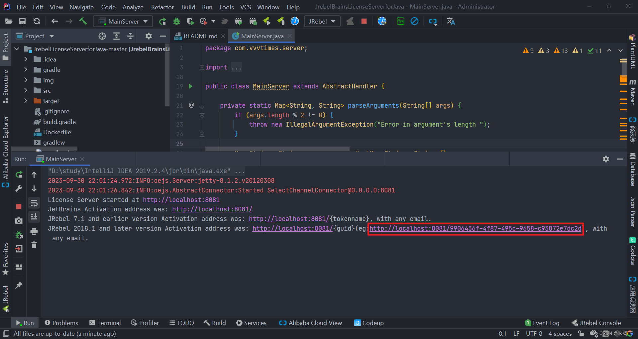The image size is (638, 339).
Task: Expand the .idea folder
Action: coord(26,59)
